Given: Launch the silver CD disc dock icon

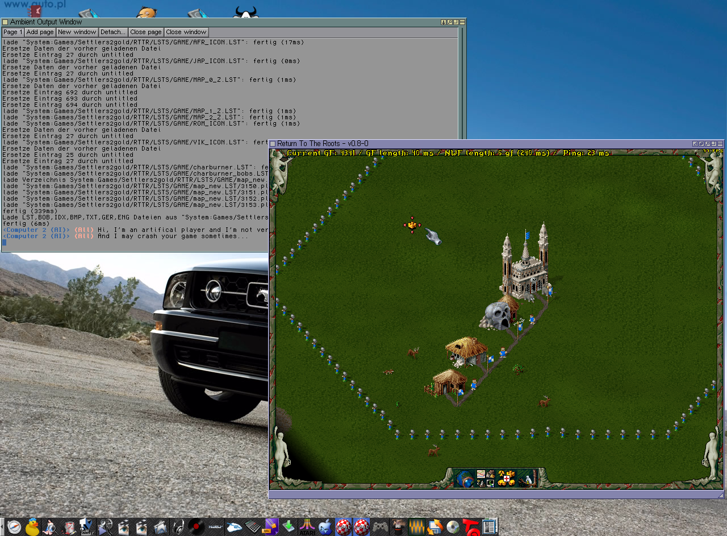Looking at the screenshot, I should 453,526.
